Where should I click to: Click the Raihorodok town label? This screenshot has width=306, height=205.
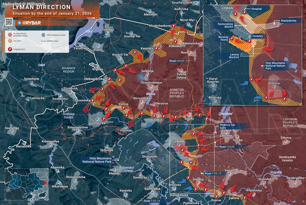click(153, 189)
